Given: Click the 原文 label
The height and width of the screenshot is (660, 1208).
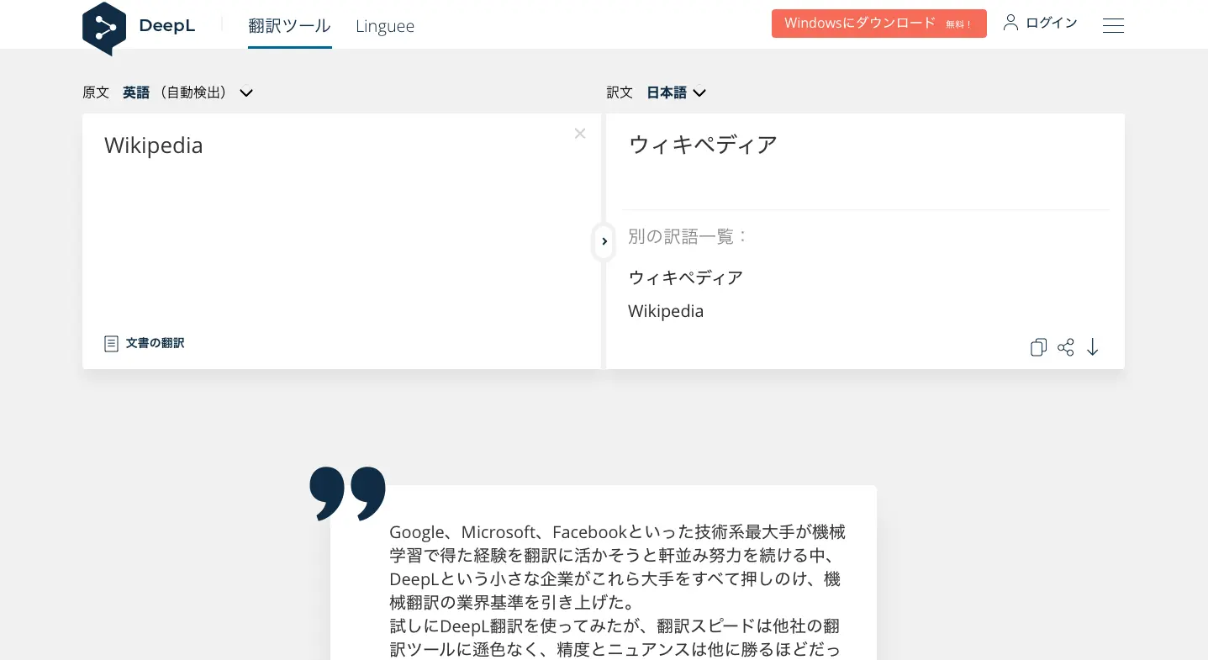Looking at the screenshot, I should (x=96, y=92).
